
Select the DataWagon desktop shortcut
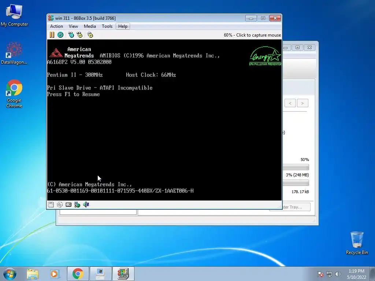coord(14,53)
